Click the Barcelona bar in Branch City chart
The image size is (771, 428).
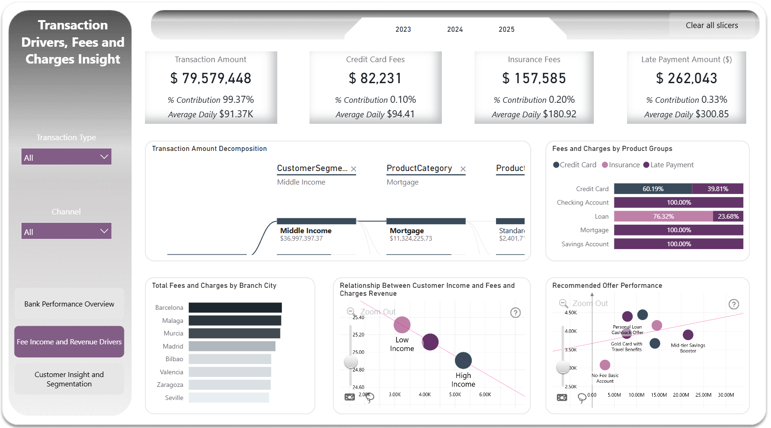pos(235,307)
